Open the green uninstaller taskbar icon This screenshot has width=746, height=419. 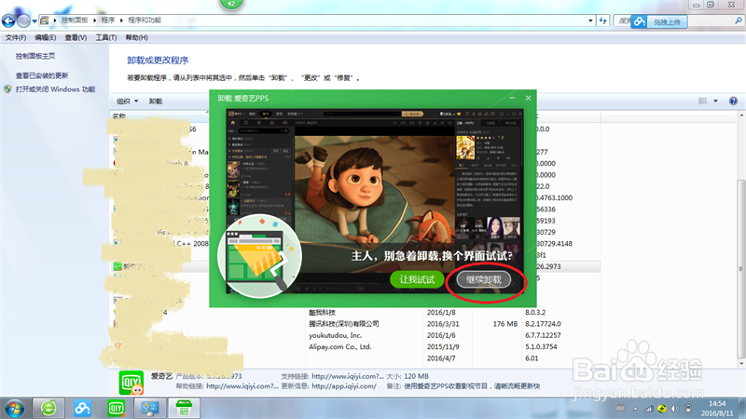click(184, 408)
